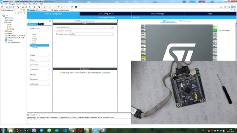The height and width of the screenshot is (133, 237).
Task: Click the peripheral search input field
Action: pos(37,21)
